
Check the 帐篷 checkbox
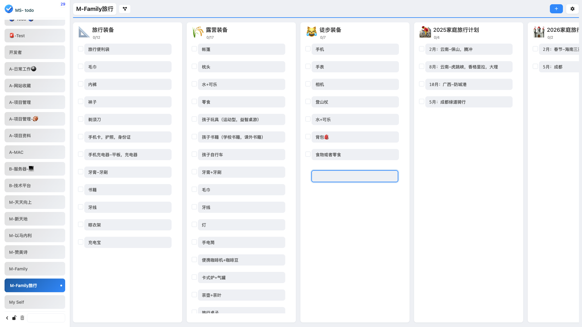coord(194,49)
